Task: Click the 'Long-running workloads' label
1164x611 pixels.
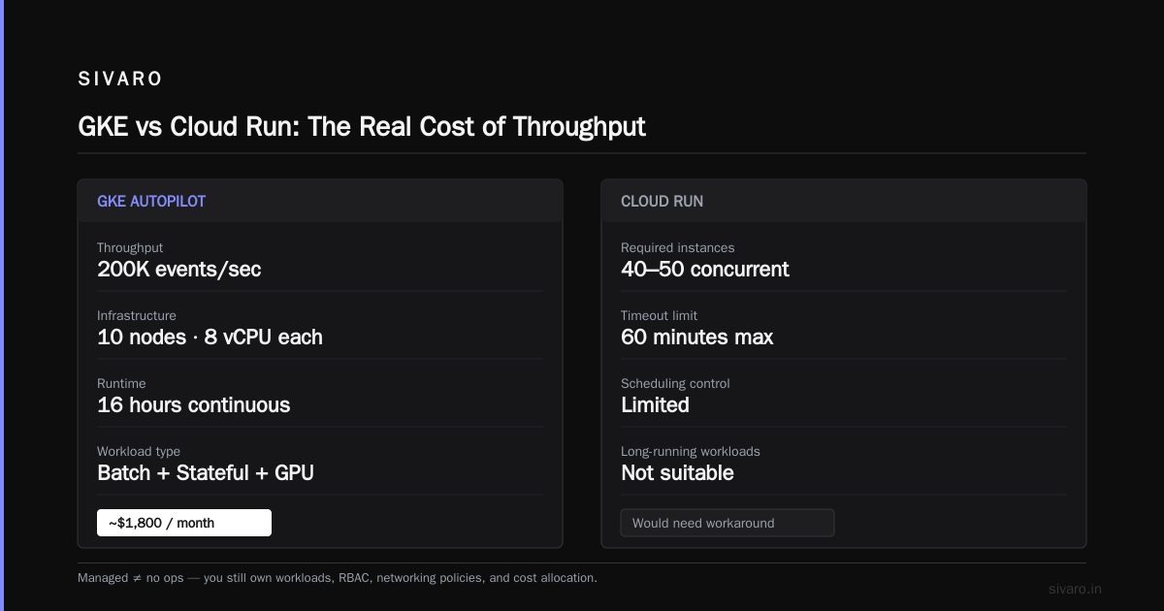Action: point(691,452)
